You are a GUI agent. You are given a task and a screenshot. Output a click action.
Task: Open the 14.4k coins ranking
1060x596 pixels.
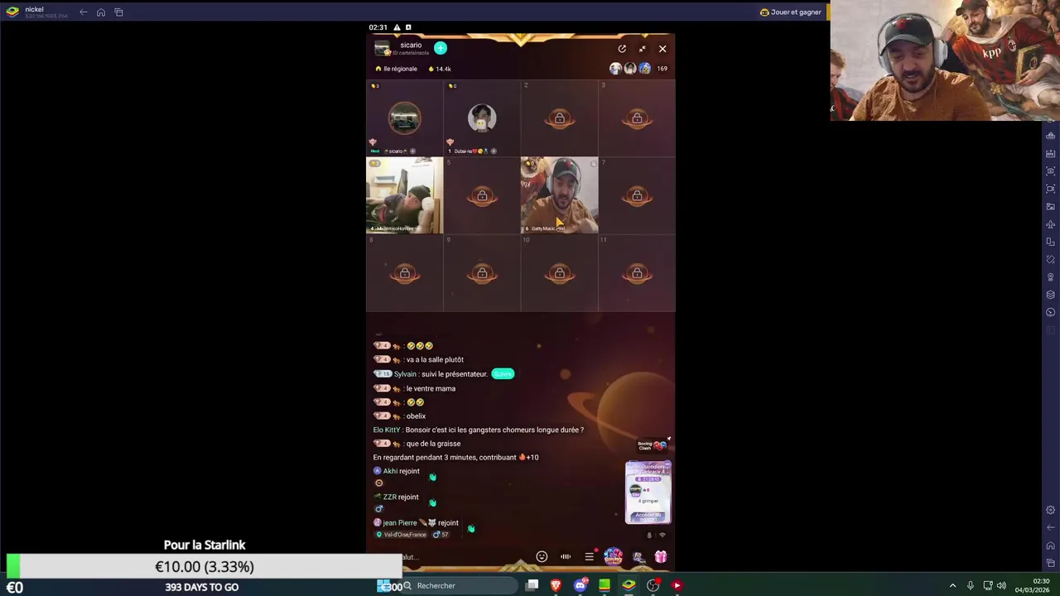coord(439,69)
